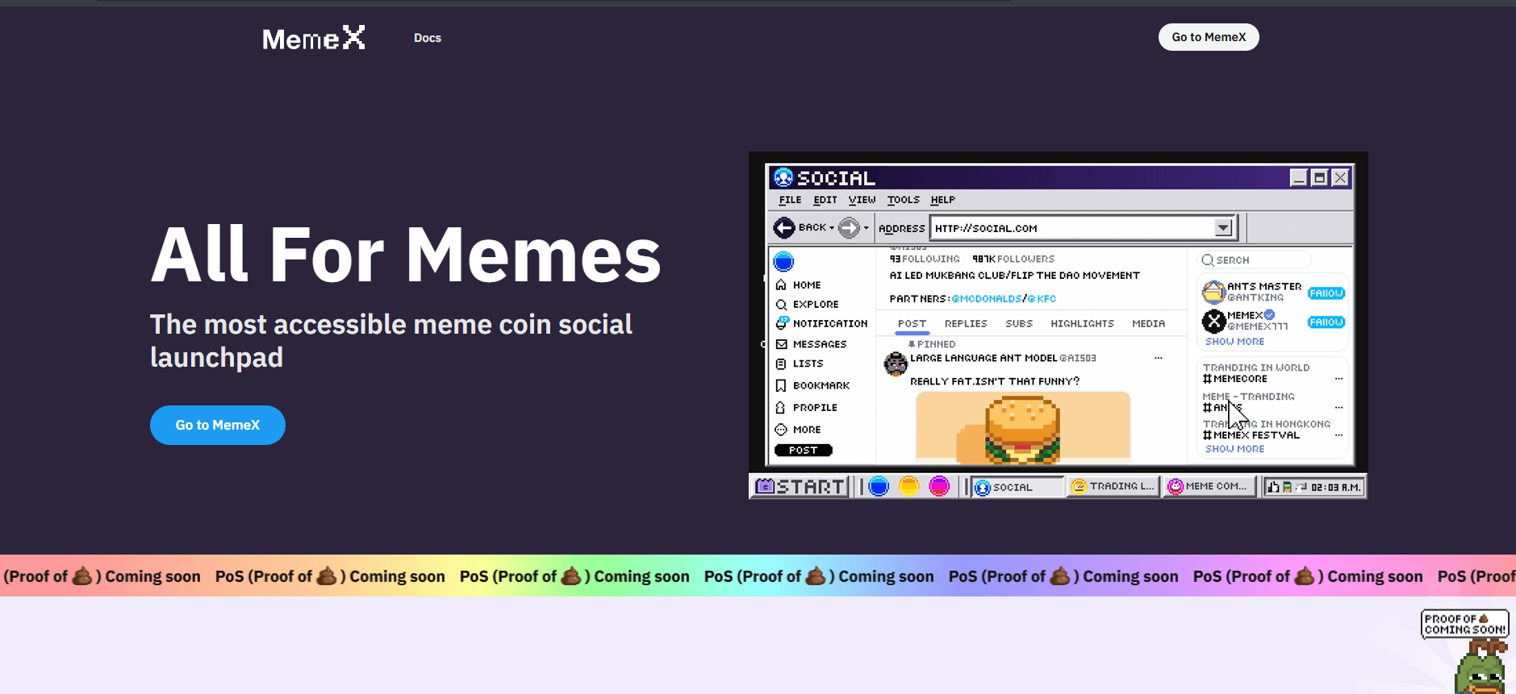This screenshot has width=1516, height=694.
Task: Click the blue Go to MemeX button
Action: (218, 425)
